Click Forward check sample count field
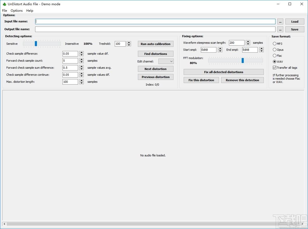Screen dimensions: 308x229 pos(70,61)
